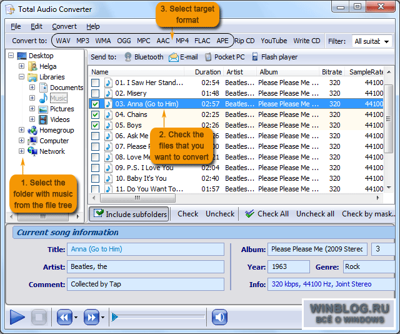Click the Uncheck all button

(315, 214)
